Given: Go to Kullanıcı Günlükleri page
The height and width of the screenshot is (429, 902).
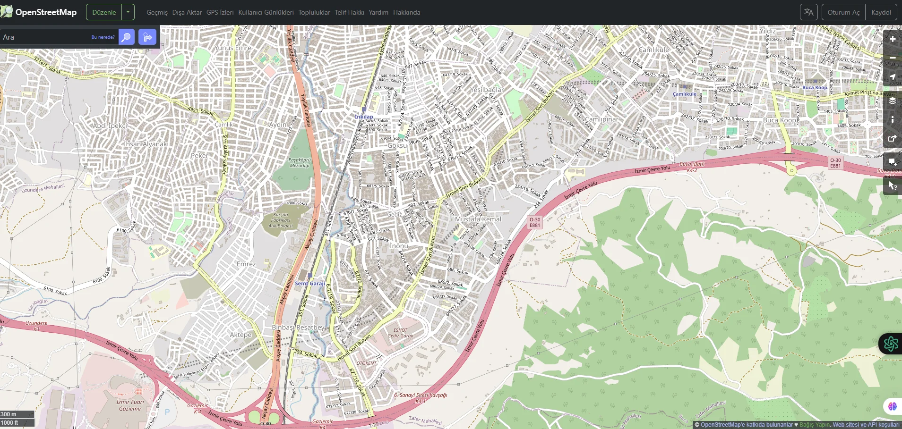Looking at the screenshot, I should tap(266, 12).
